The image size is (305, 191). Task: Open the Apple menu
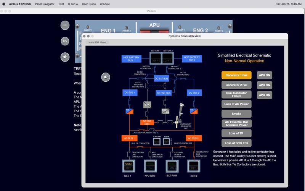click(x=3, y=4)
